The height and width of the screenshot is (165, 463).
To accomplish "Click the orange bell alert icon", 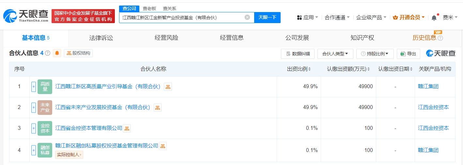I will [57, 53].
